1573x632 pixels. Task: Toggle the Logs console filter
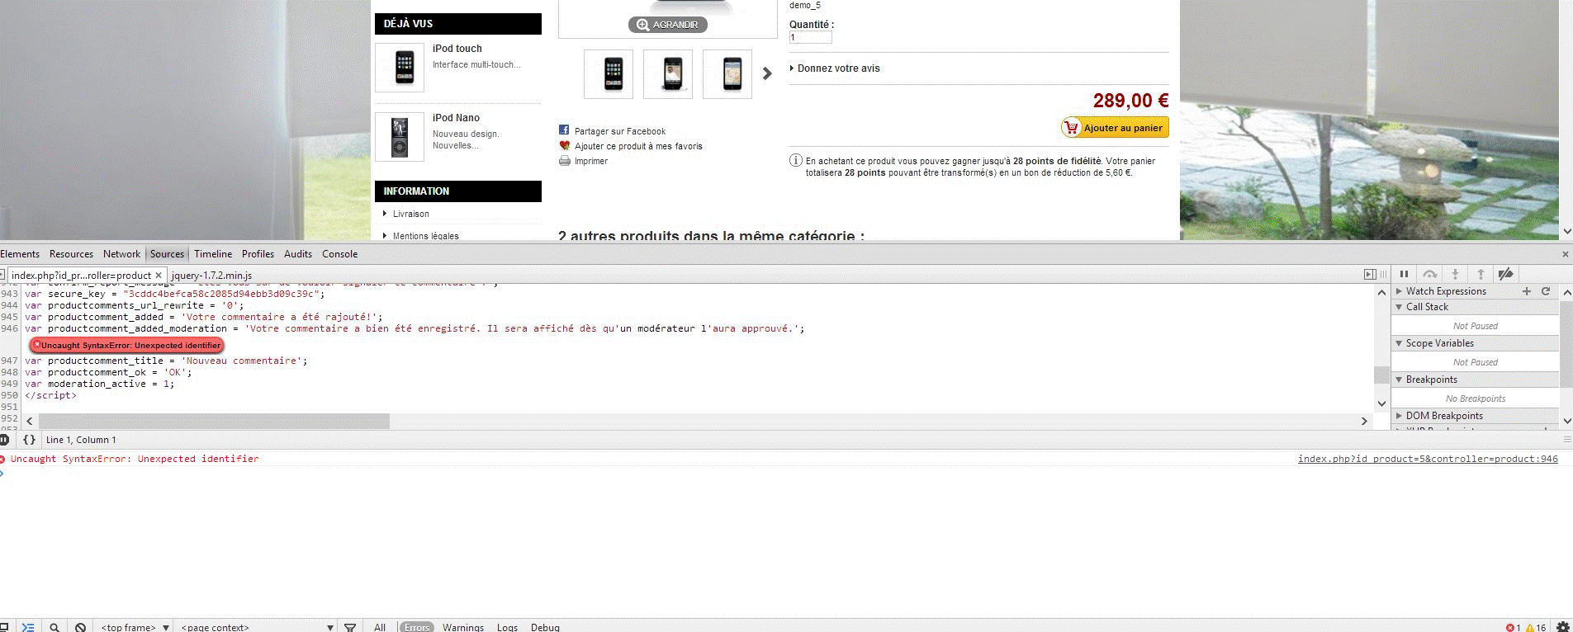pyautogui.click(x=507, y=627)
